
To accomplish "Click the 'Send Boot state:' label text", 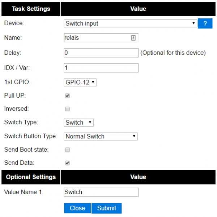I will point(26,150).
